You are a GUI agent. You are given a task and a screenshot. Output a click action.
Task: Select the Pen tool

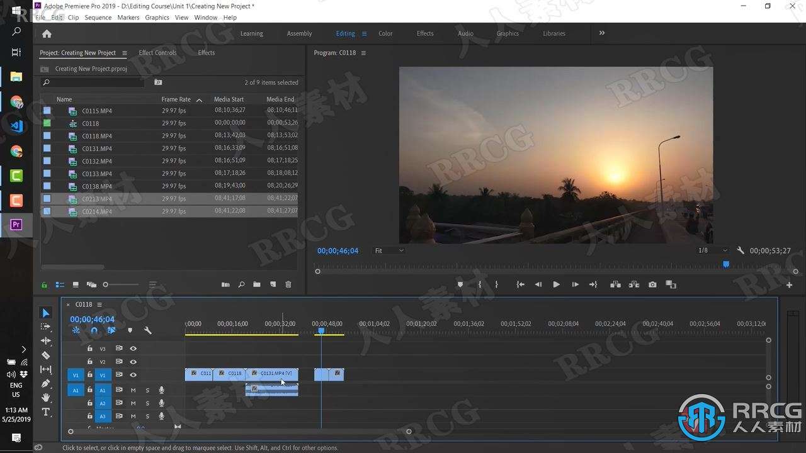click(x=46, y=384)
